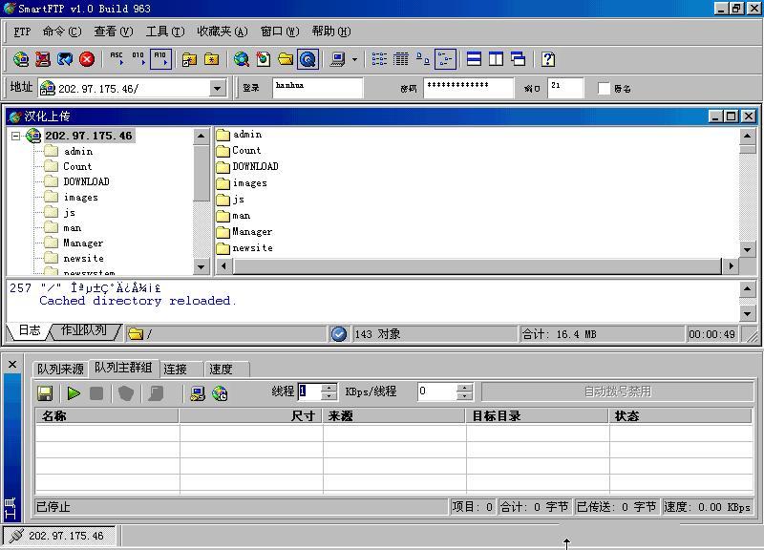Click the red X abort icon
The image size is (764, 550).
(x=87, y=59)
